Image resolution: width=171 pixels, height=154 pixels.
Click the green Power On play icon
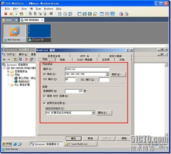(16, 14)
